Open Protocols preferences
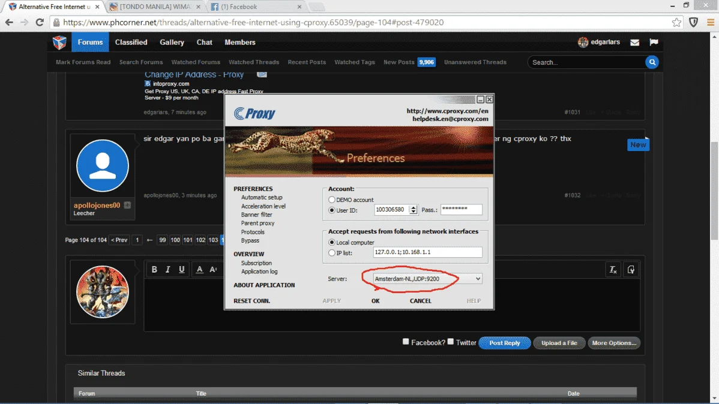719x404 pixels. 253,232
